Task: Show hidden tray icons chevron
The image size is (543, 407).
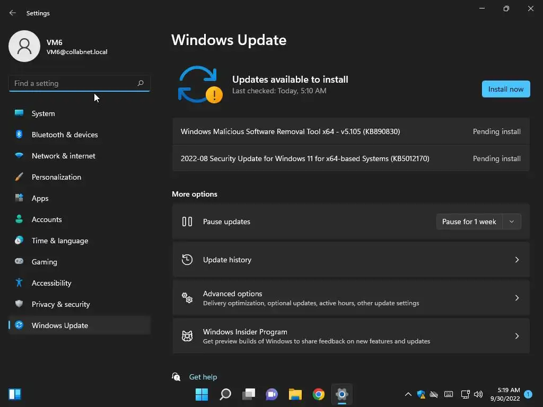Action: pos(408,394)
